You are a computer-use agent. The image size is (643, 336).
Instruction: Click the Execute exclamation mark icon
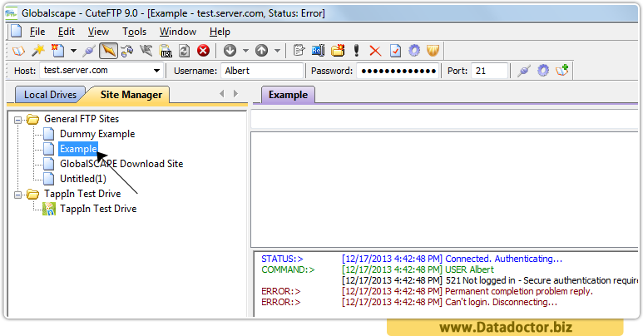point(356,51)
